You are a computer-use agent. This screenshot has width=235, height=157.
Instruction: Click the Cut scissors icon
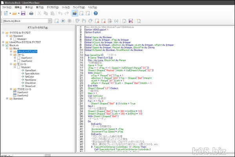[39, 13]
